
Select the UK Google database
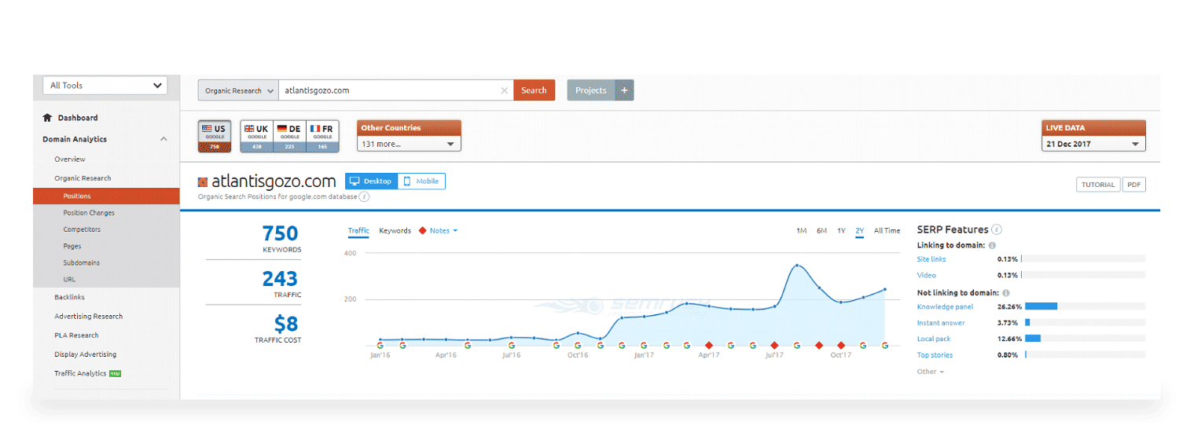(256, 136)
